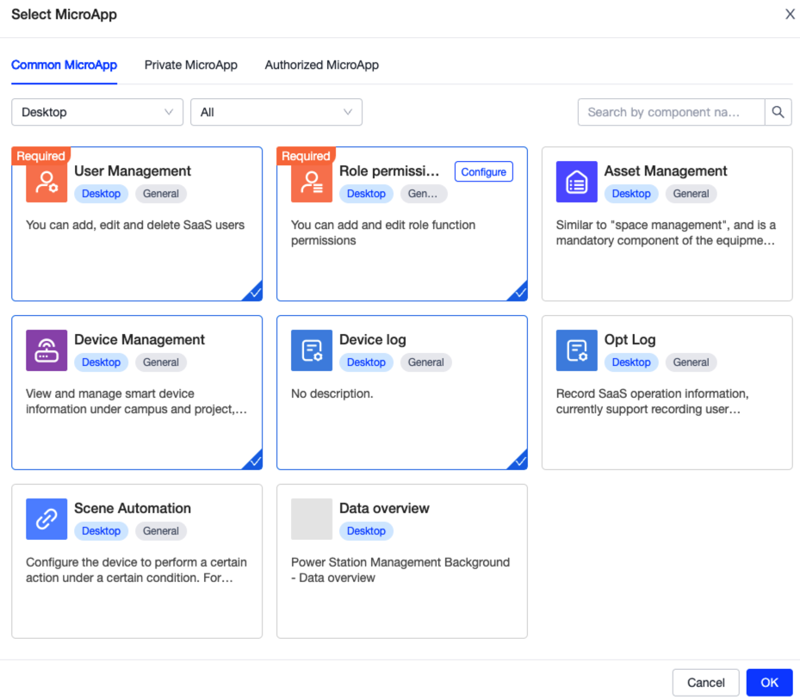Viewport: 800px width, 700px height.
Task: Click the search by component name field
Action: [x=671, y=112]
